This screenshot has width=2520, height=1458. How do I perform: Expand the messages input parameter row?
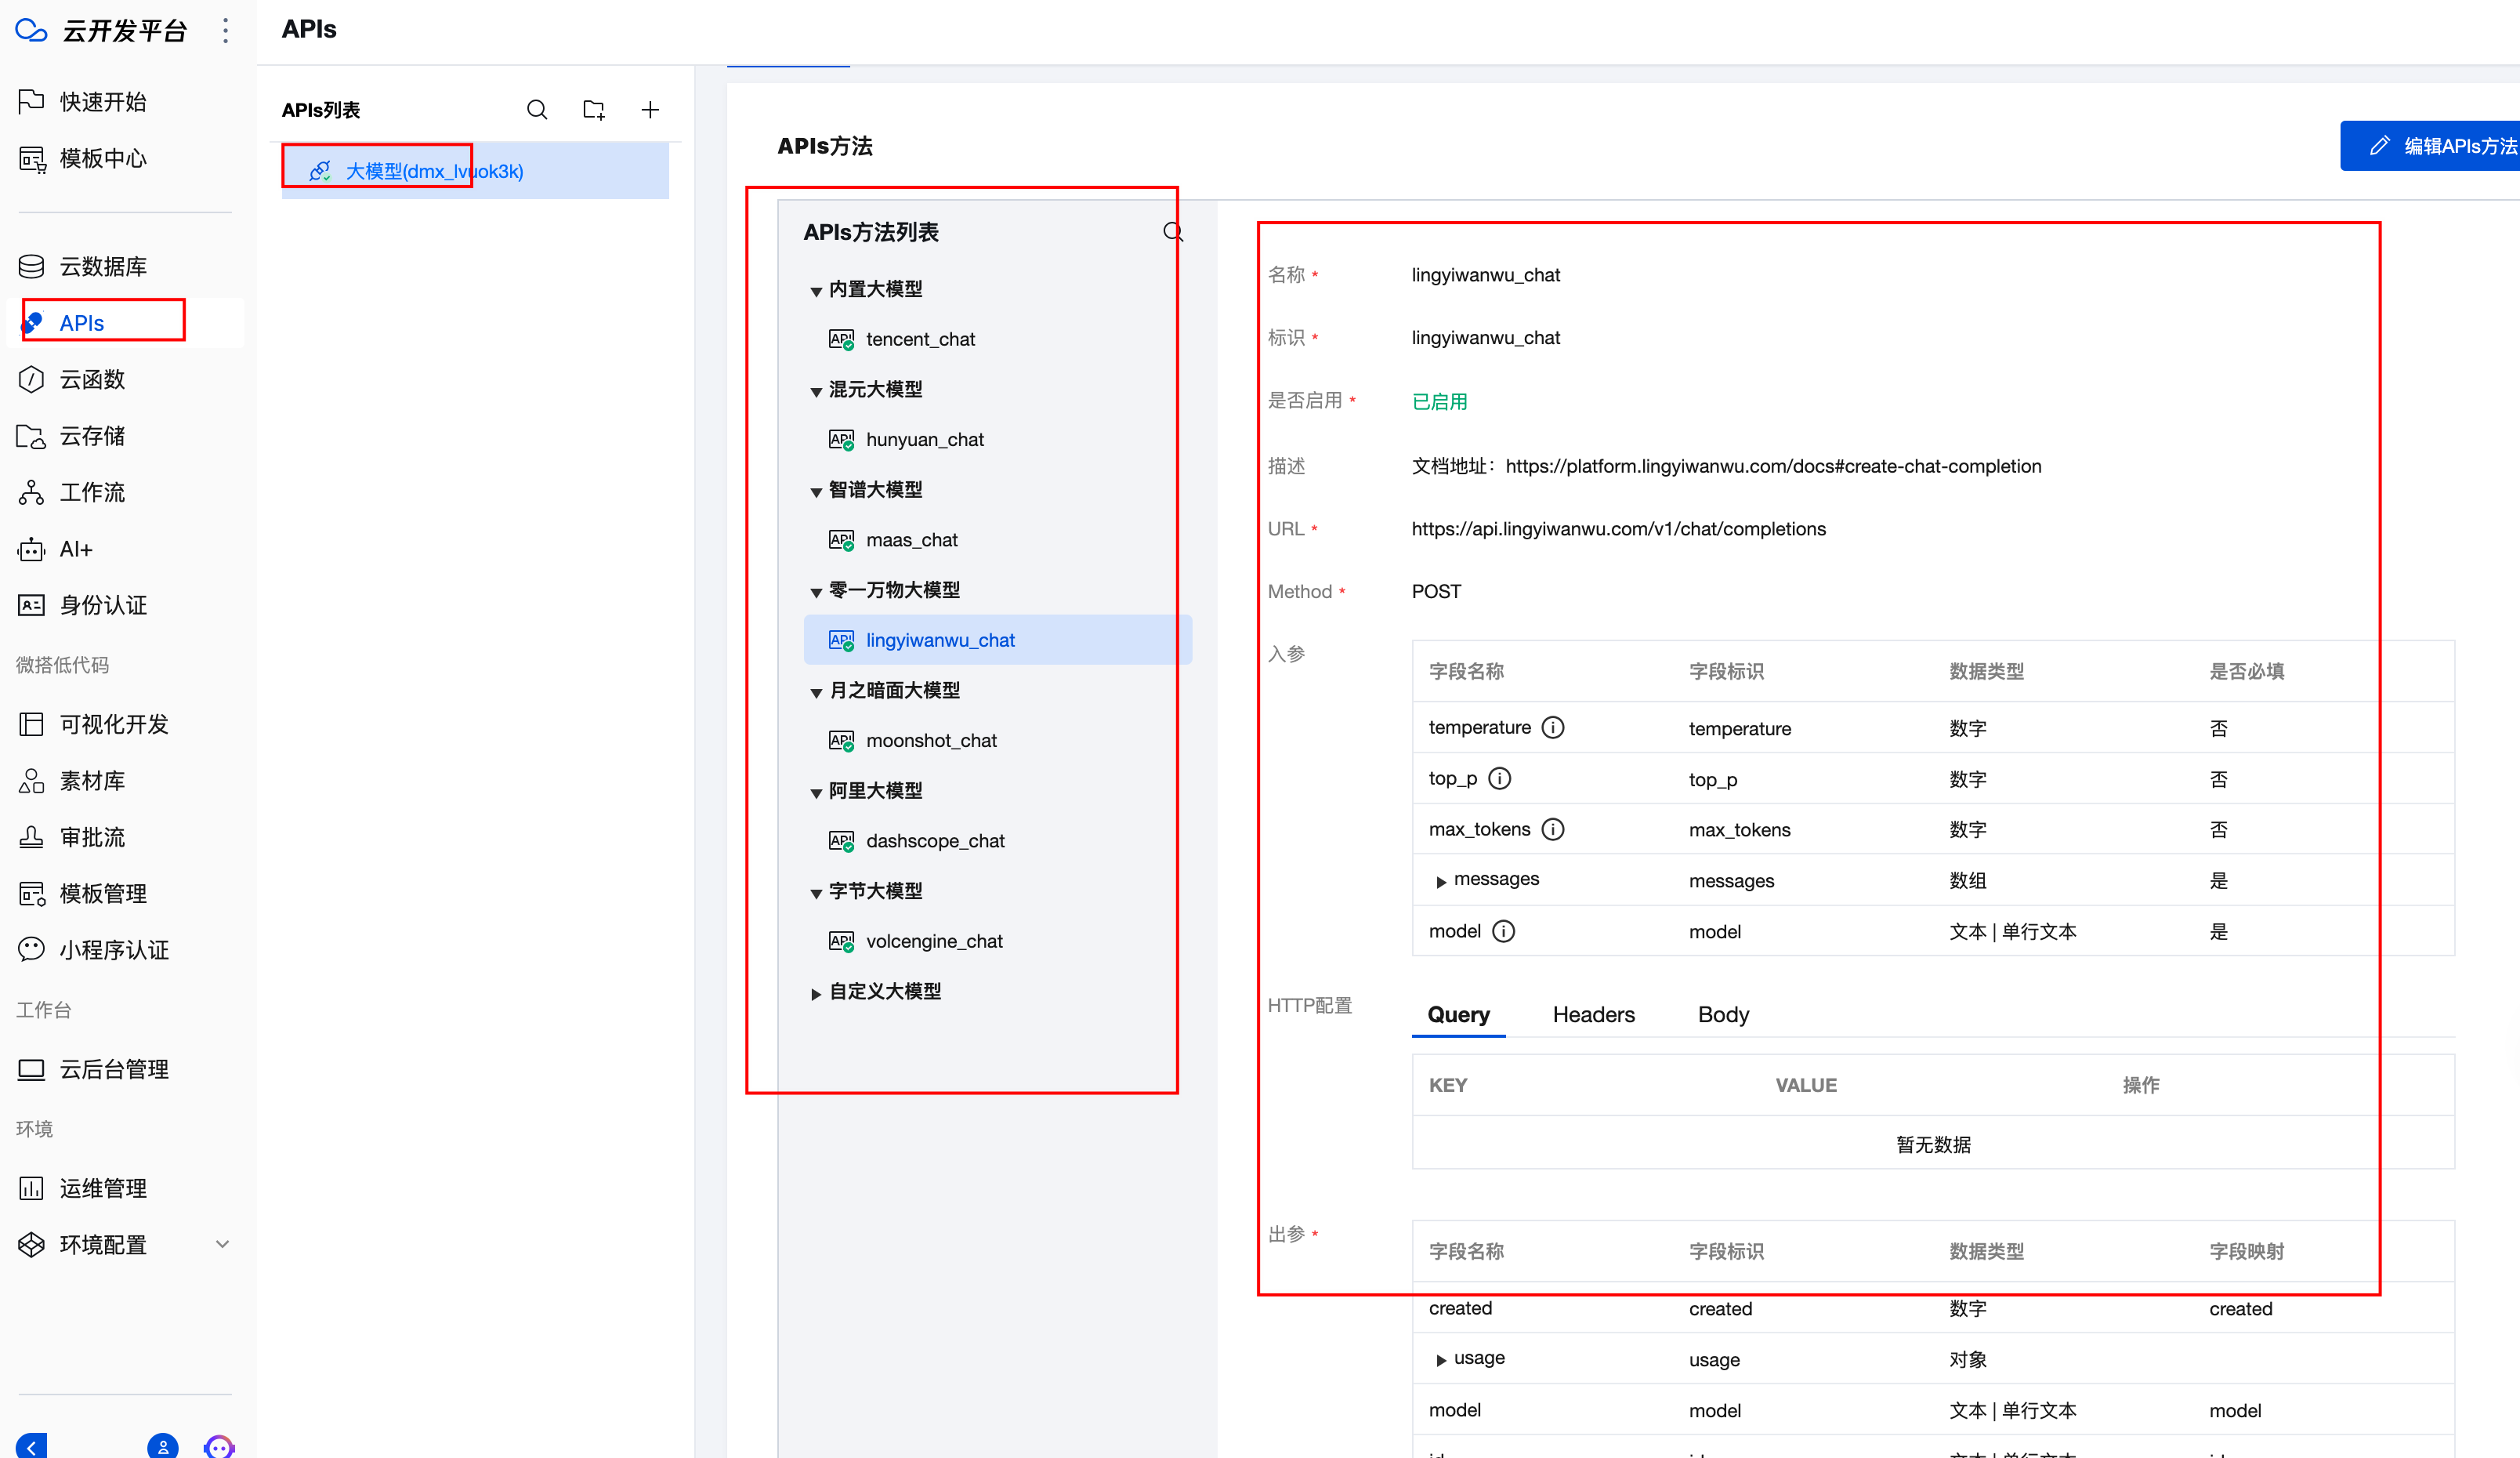click(x=1441, y=882)
